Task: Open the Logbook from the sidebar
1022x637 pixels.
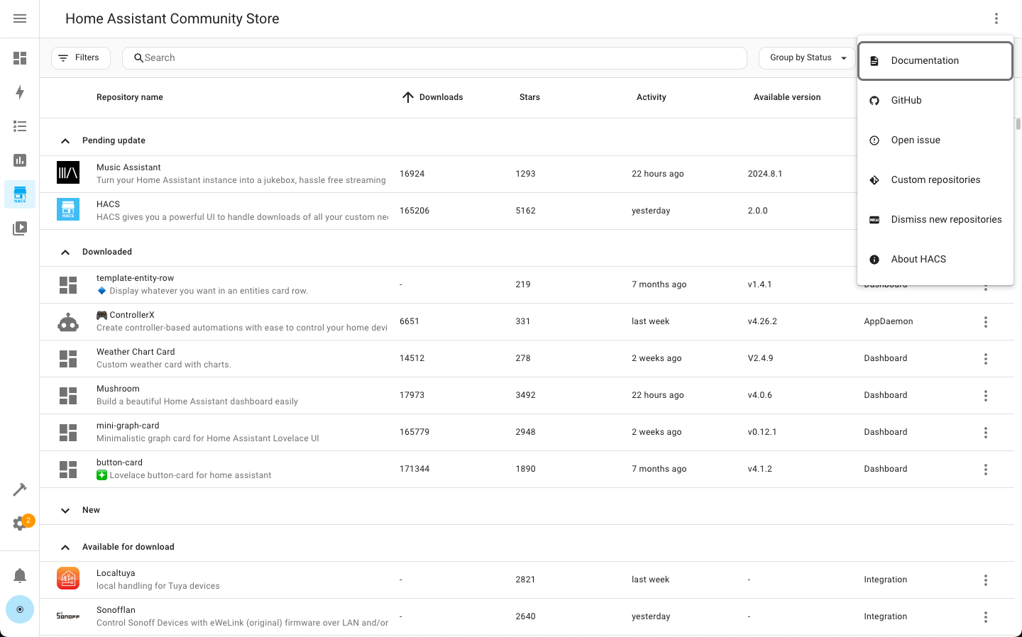Action: tap(20, 126)
